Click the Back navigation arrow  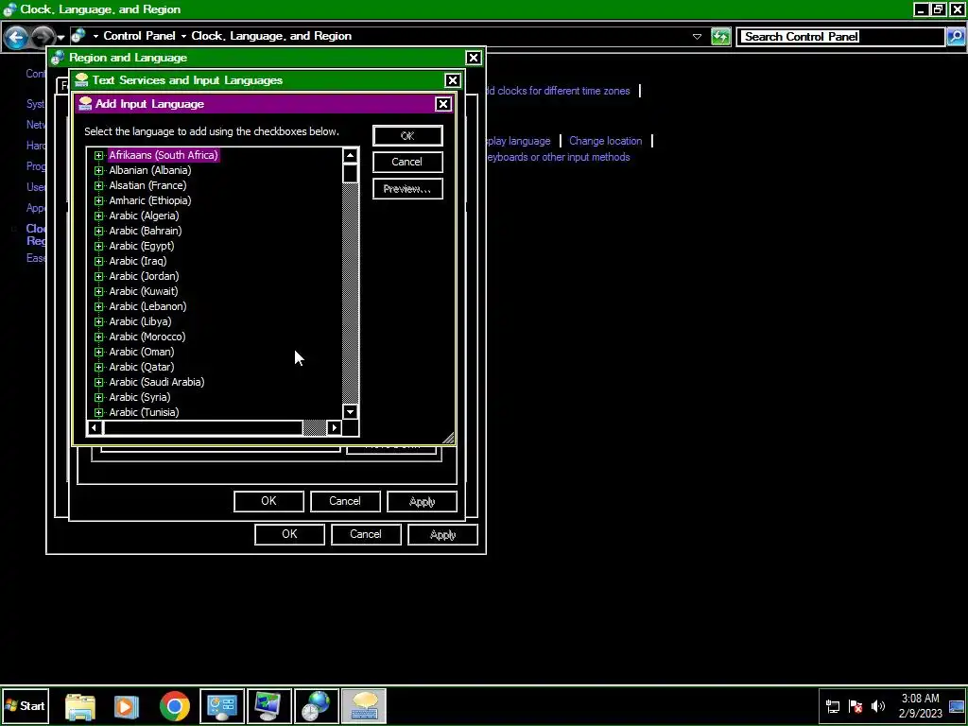(x=17, y=37)
